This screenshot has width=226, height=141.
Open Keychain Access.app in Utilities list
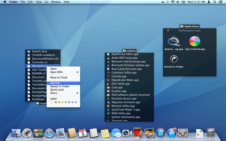[129, 98]
